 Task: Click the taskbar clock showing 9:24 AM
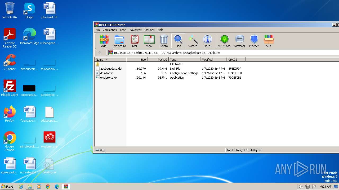(x=325, y=187)
